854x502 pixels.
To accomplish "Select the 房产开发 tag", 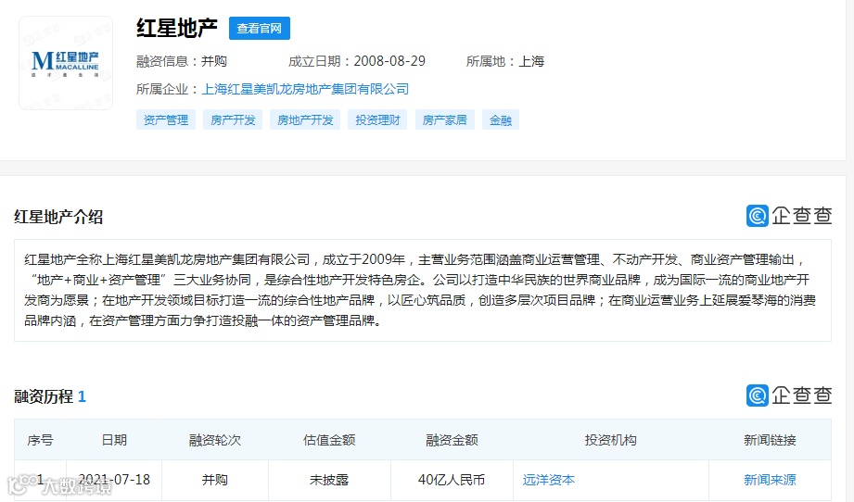I will coord(233,120).
